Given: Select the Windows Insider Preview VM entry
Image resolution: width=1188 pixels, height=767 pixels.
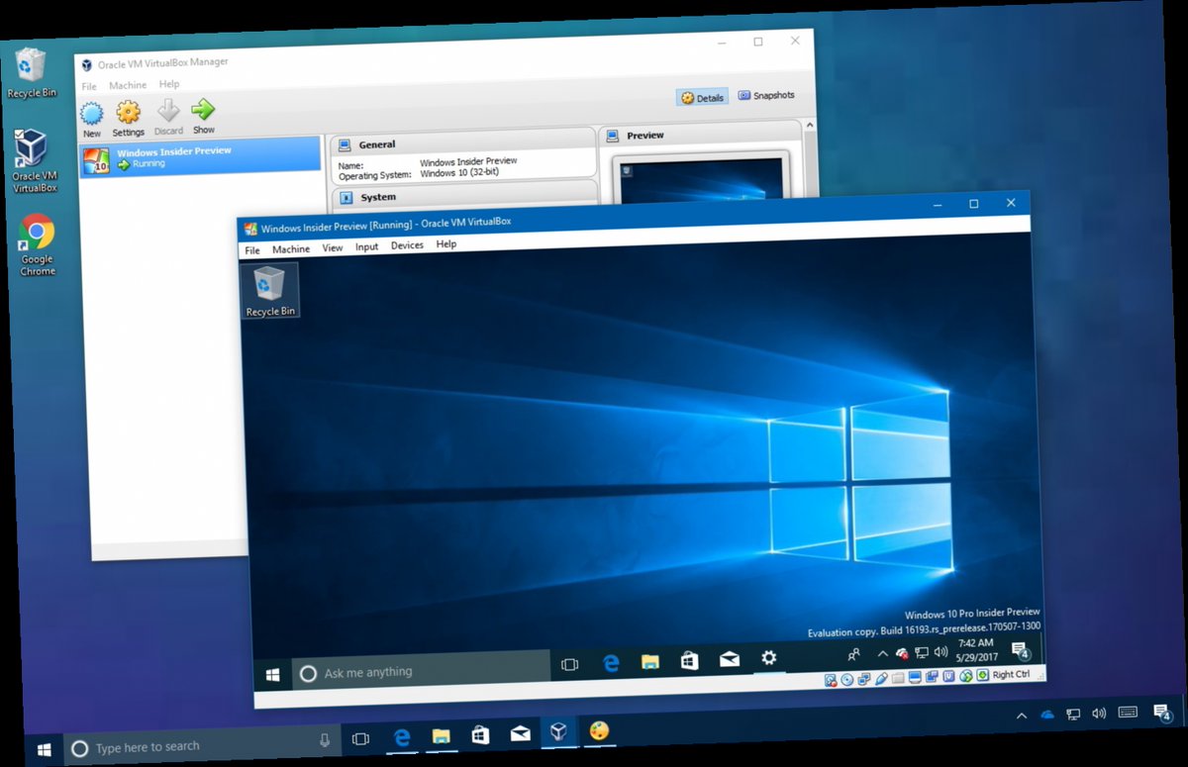Looking at the screenshot, I should tap(201, 157).
